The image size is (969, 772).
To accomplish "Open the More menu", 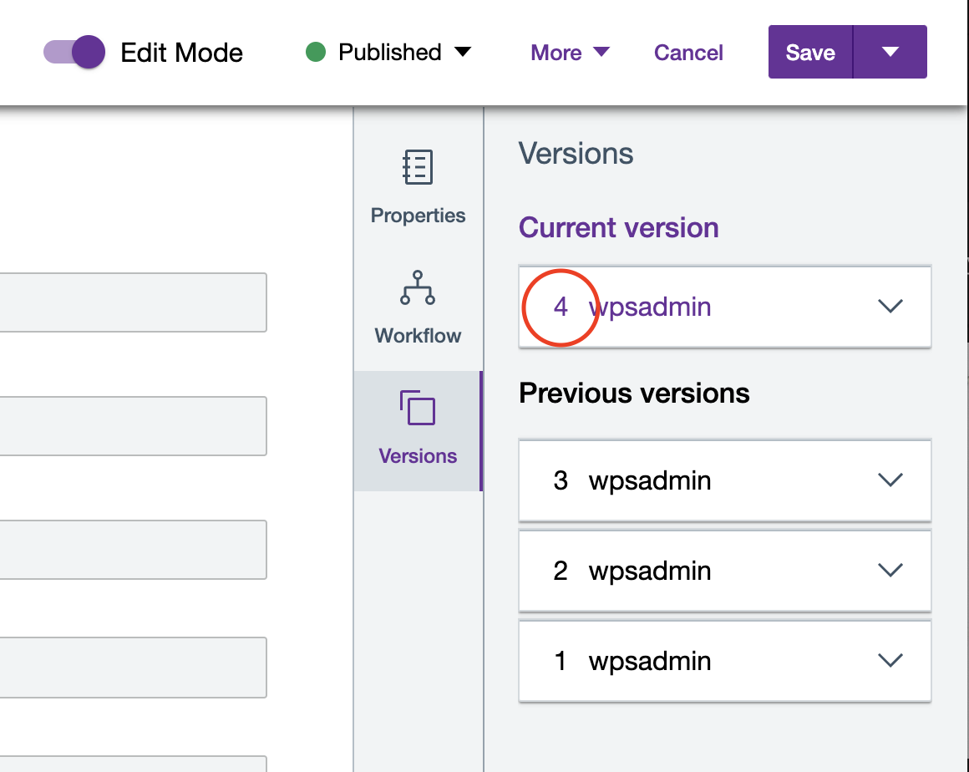I will tap(570, 53).
